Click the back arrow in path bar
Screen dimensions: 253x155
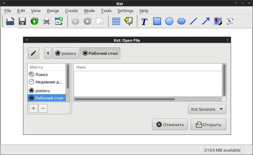48,53
